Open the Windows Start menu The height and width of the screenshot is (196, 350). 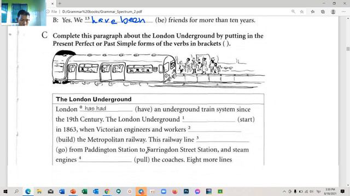pyautogui.click(x=5, y=191)
